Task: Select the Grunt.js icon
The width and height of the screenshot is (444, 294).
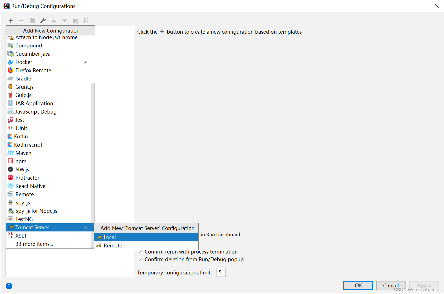Action: click(x=10, y=87)
